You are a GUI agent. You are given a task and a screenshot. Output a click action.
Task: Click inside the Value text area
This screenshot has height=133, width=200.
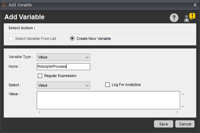pyautogui.click(x=108, y=100)
